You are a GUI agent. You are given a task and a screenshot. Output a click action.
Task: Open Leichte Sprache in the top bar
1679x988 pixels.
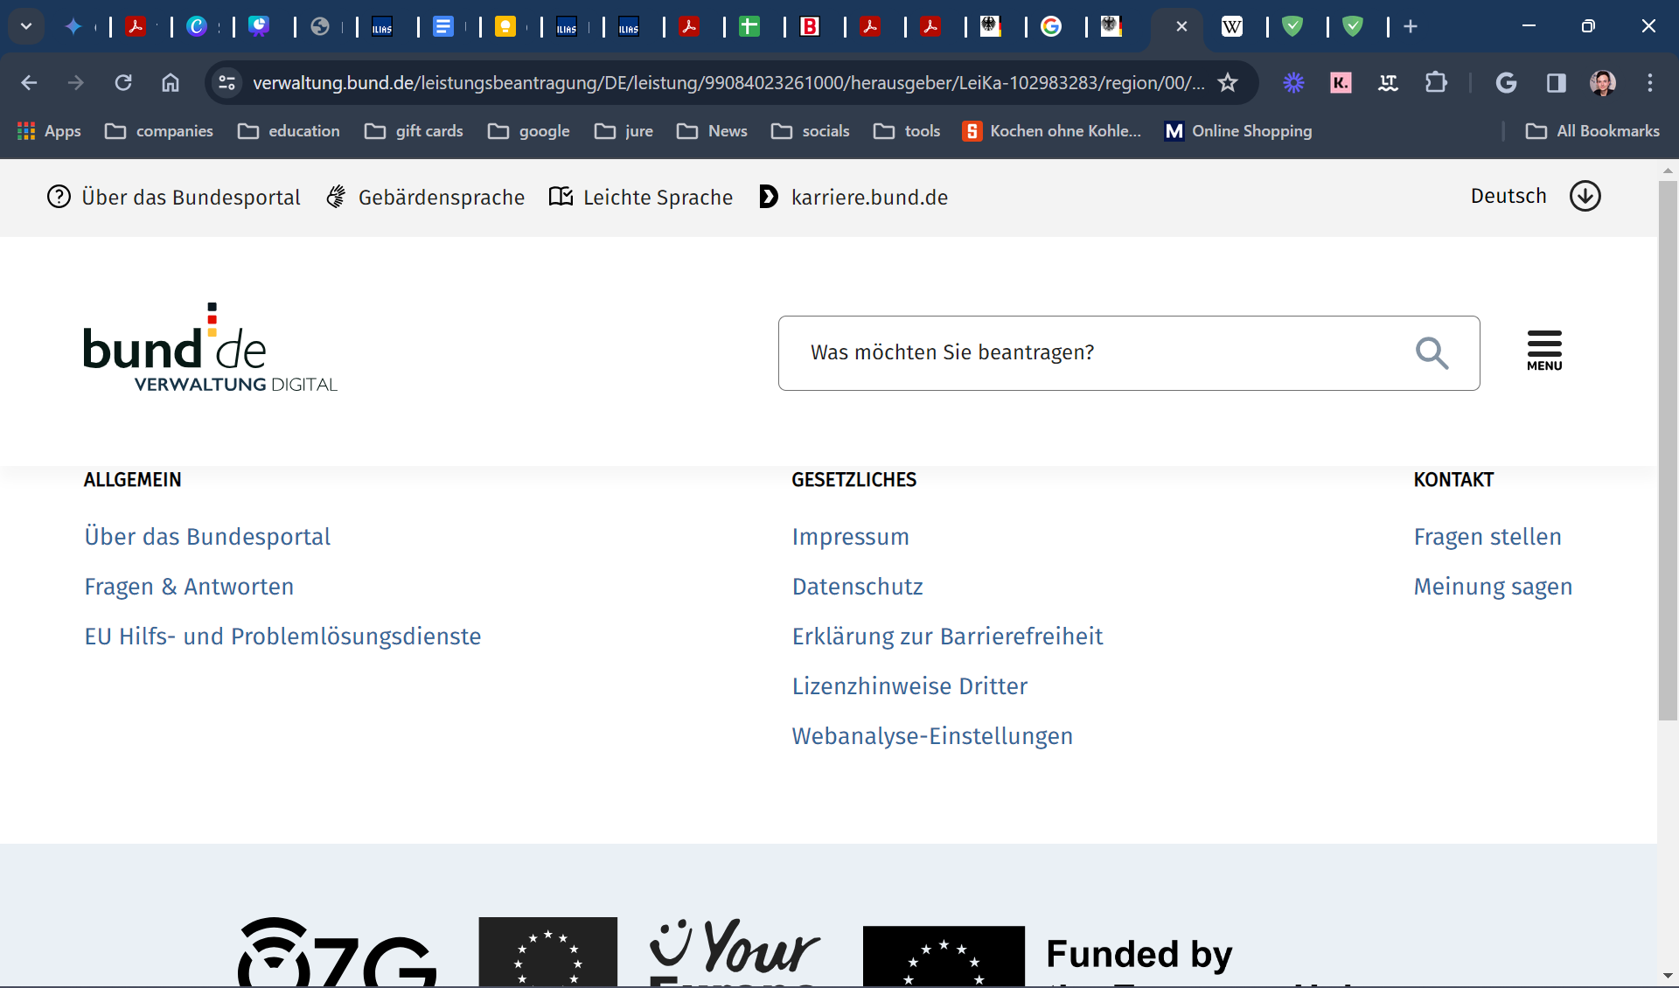641,197
